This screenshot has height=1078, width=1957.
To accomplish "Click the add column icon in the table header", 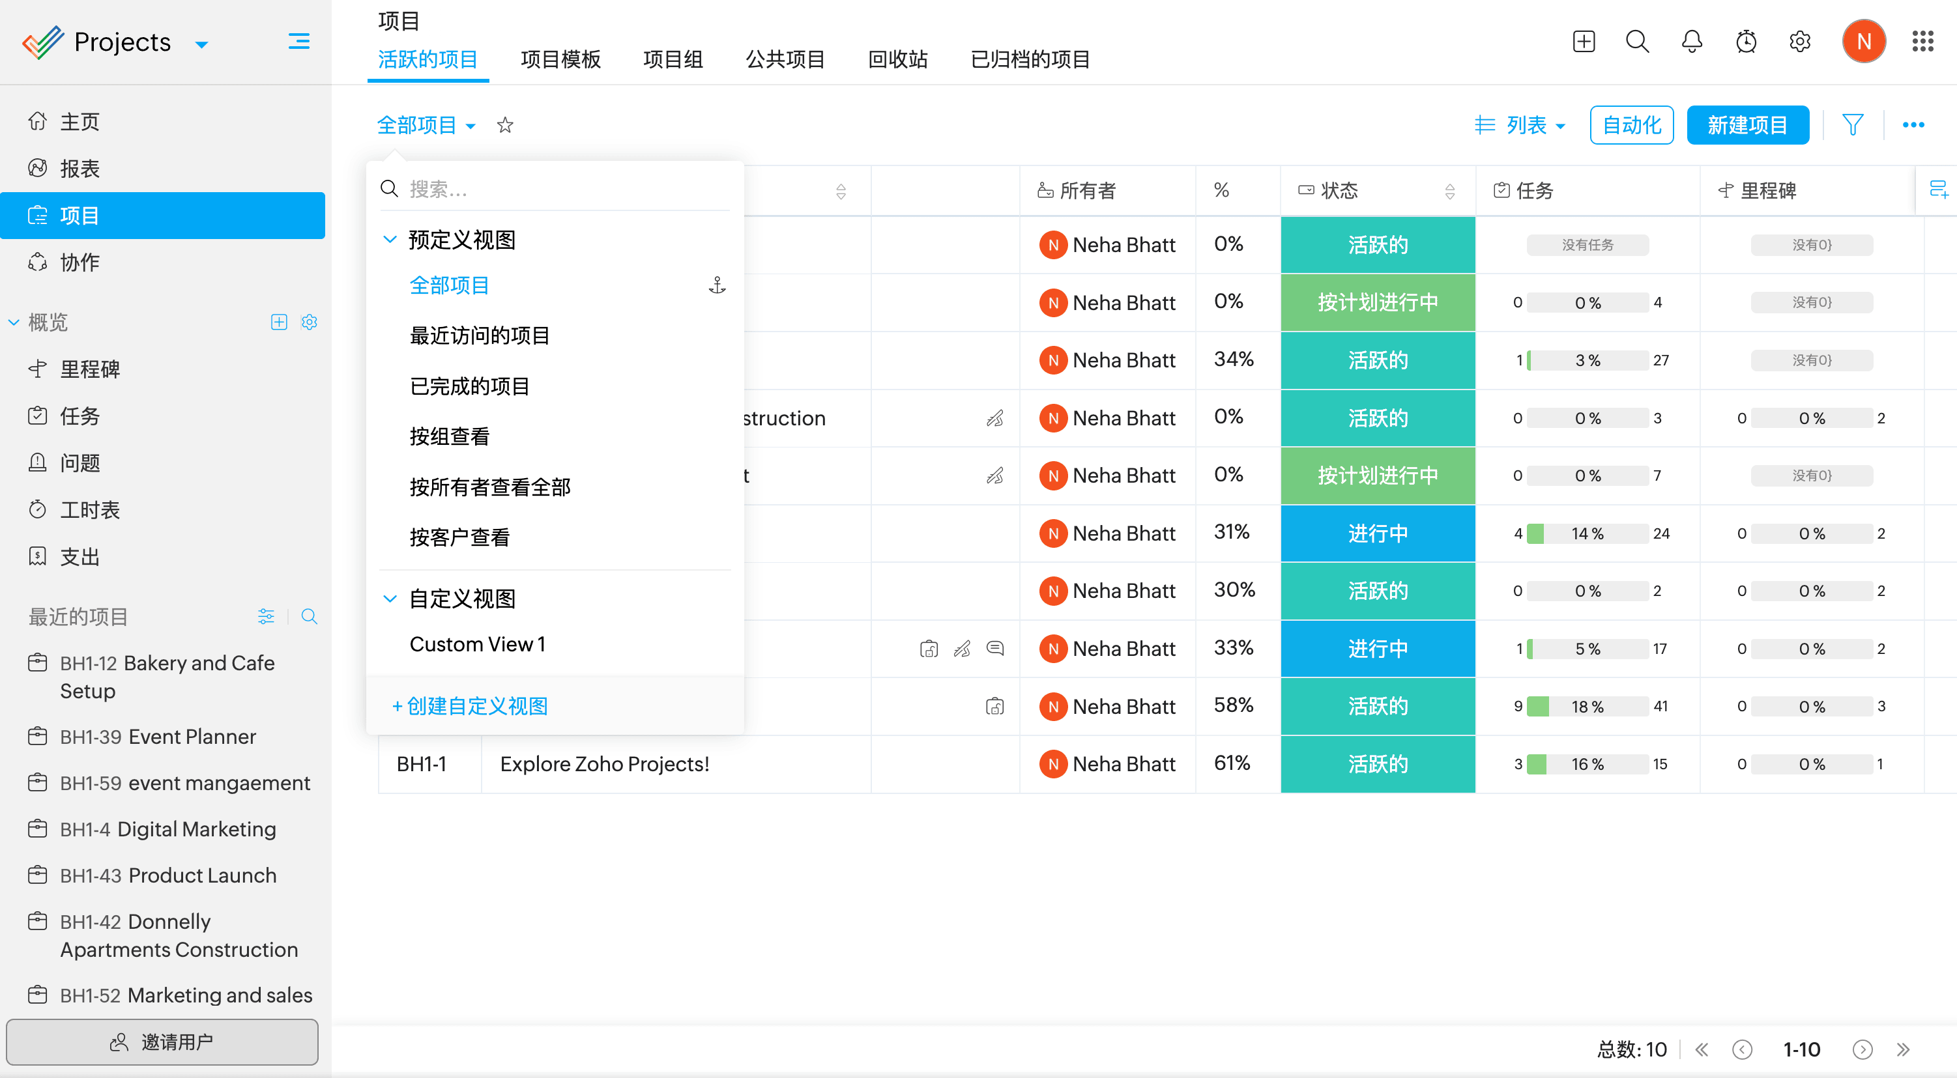I will [x=1938, y=190].
